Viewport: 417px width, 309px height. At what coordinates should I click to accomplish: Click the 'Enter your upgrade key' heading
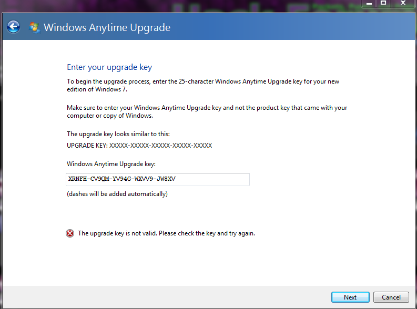[109, 67]
